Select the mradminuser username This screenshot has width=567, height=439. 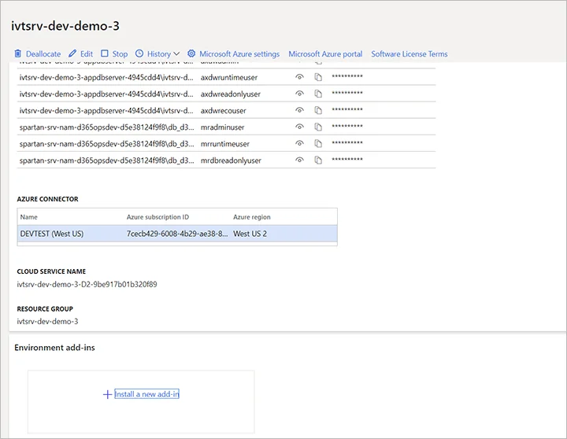tap(222, 127)
